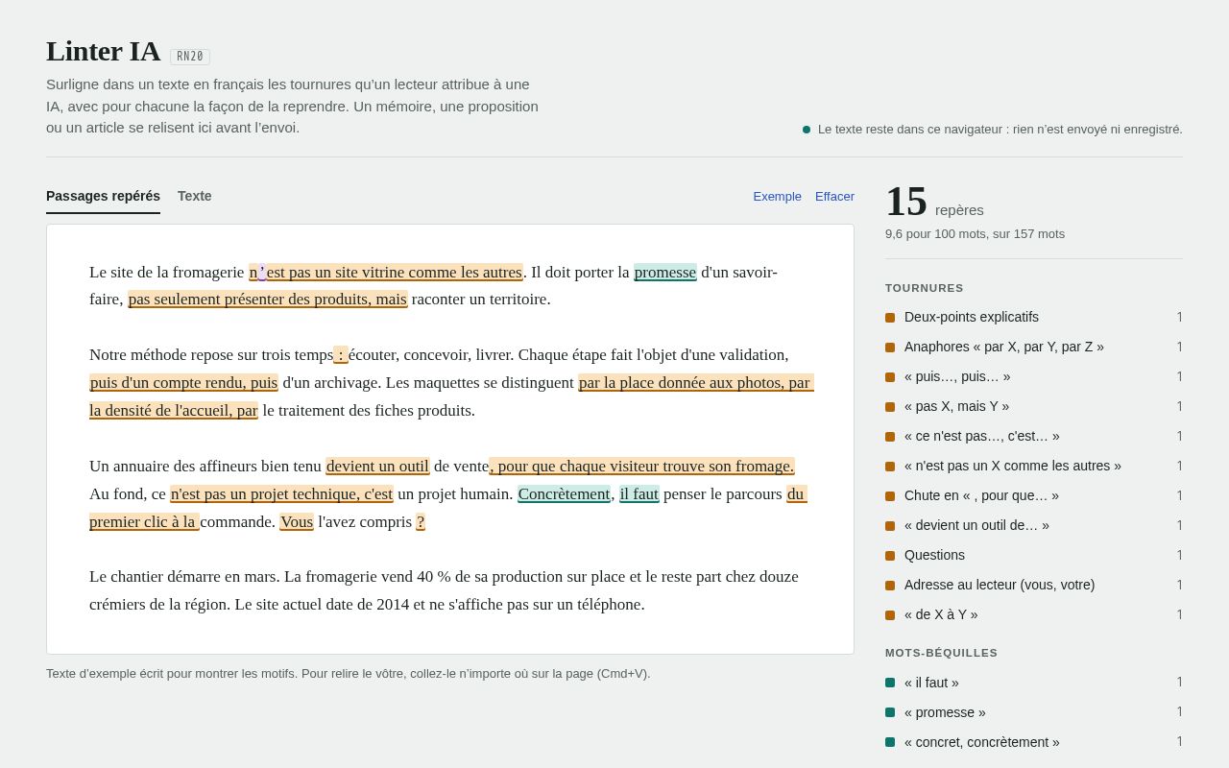Select the « de X à Y » pattern
Image resolution: width=1229 pixels, height=768 pixels.
1034,615
